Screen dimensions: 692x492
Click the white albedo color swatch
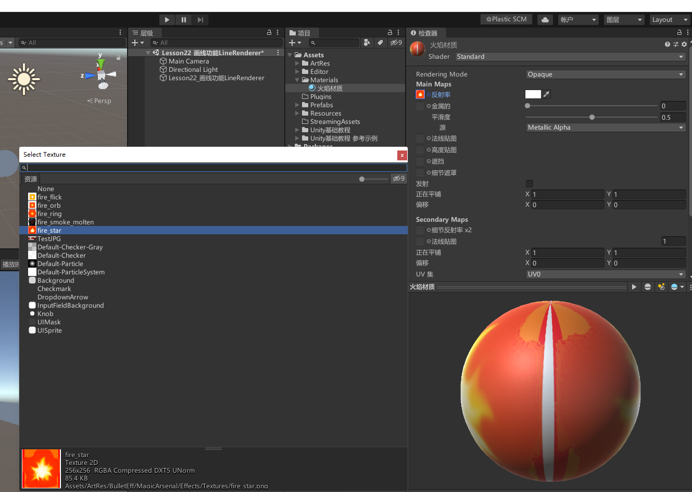(x=533, y=94)
